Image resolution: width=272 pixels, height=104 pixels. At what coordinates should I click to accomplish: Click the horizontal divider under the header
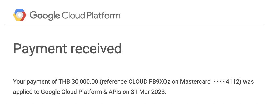tap(135, 25)
